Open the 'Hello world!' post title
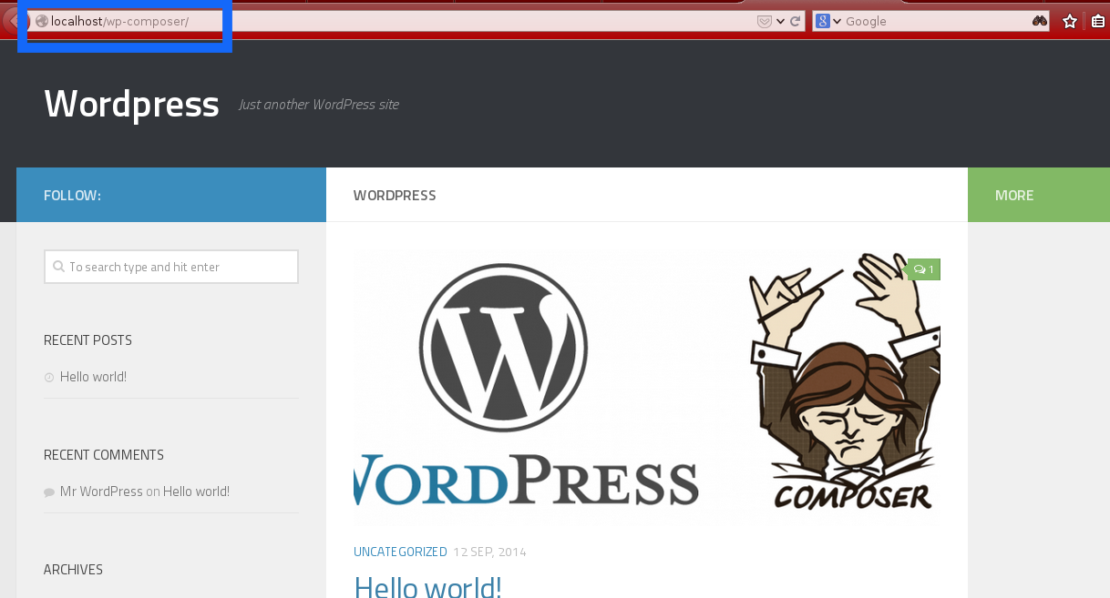The width and height of the screenshot is (1110, 598). click(427, 585)
